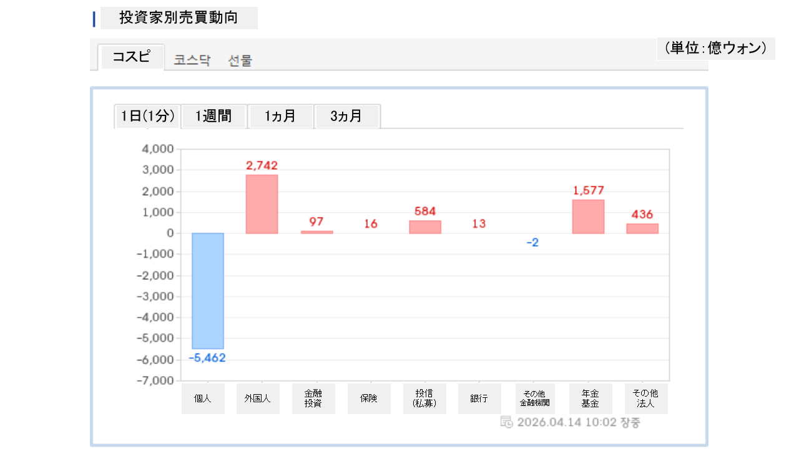799x449 pixels.
Task: Select the 年金基金 category label
Action: [x=591, y=398]
